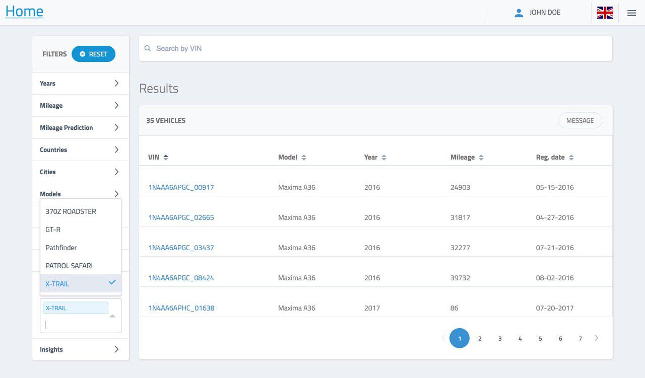Expand the Years filter

[81, 84]
